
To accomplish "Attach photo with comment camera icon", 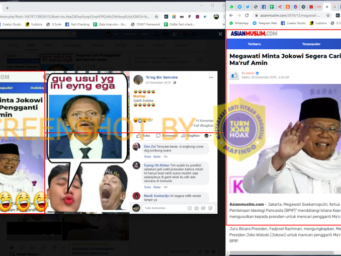I will tap(196, 208).
